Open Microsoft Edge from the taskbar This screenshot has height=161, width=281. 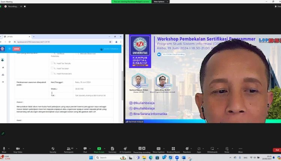pyautogui.click(x=151, y=158)
